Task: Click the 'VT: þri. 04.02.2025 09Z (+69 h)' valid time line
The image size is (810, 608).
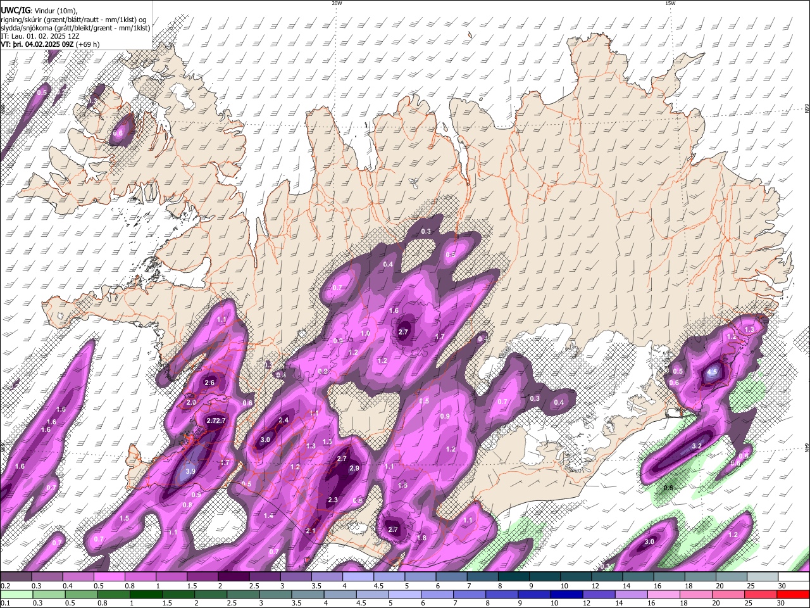Action: point(50,44)
